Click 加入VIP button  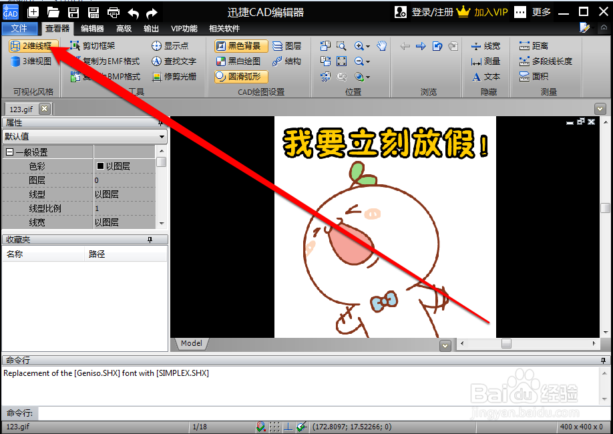pyautogui.click(x=482, y=12)
